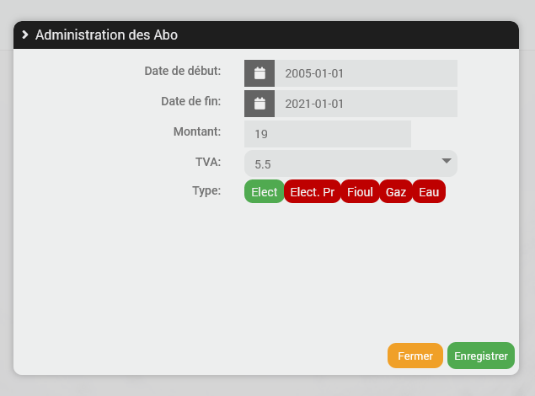Click the Type label
Screen dimensions: 535x396
[206, 190]
